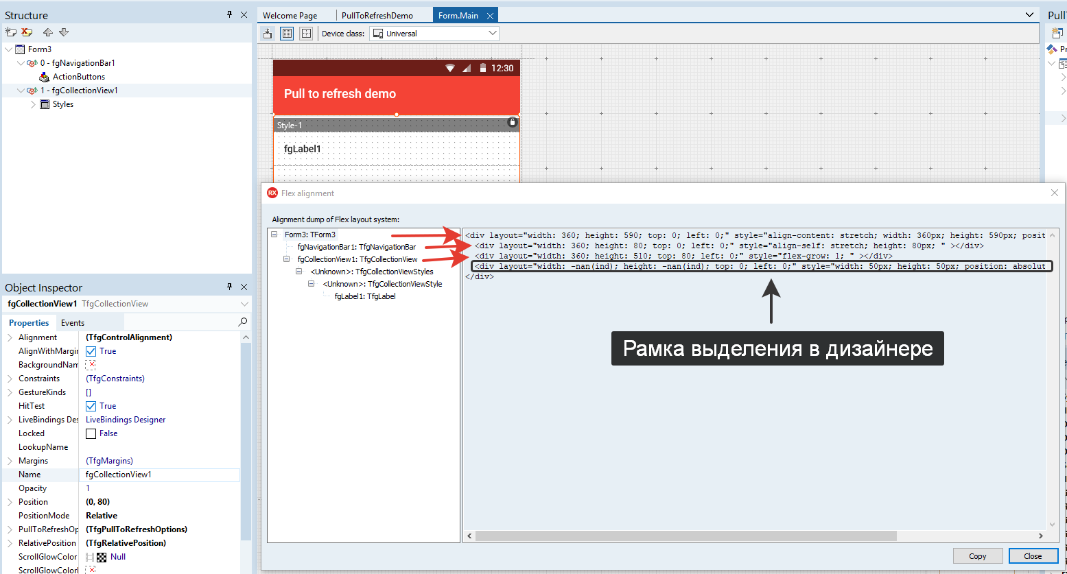Viewport: 1067px width, 574px height.
Task: Open the fgCollectionView1 component selector dropdown
Action: [x=244, y=304]
